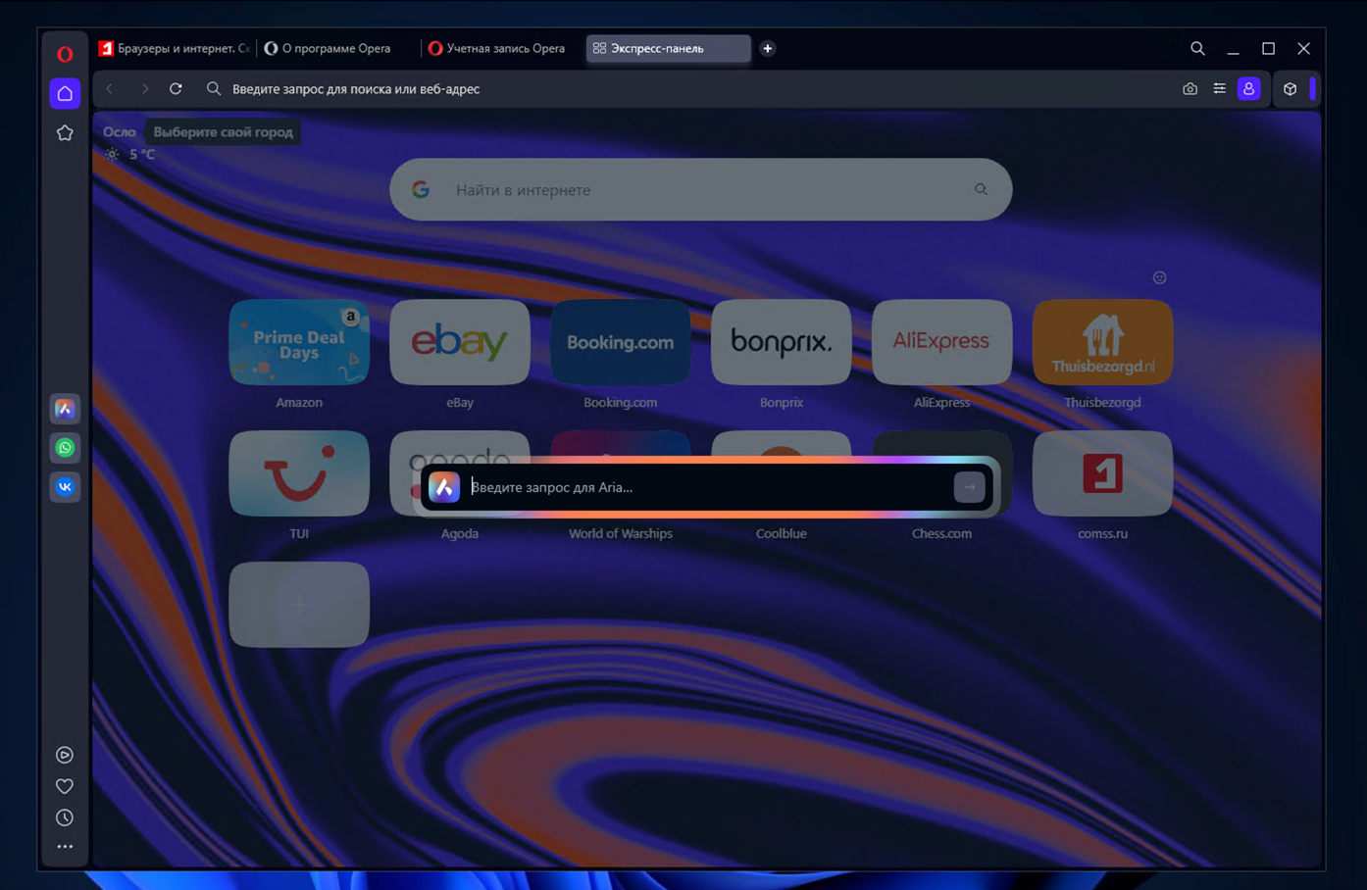Click the '5 °C' temperature reading

point(142,154)
